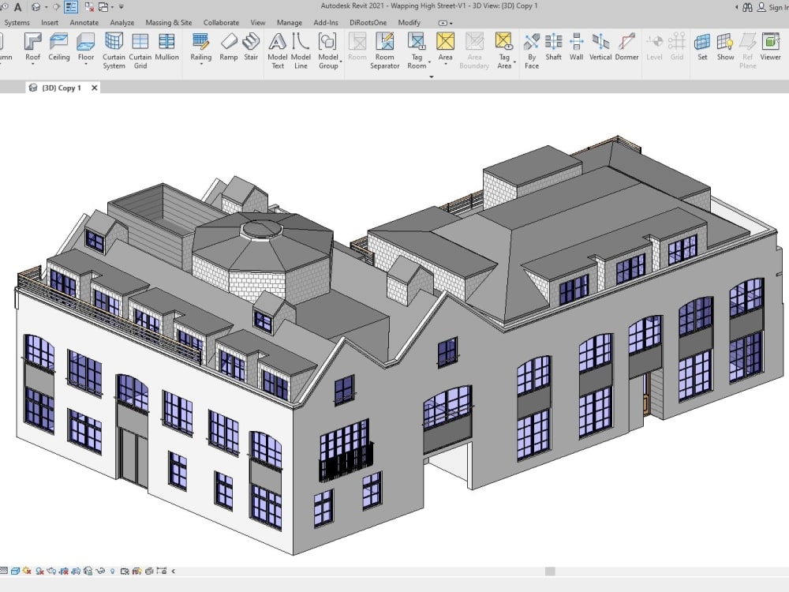Open the Annotate ribbon tab

coord(84,23)
